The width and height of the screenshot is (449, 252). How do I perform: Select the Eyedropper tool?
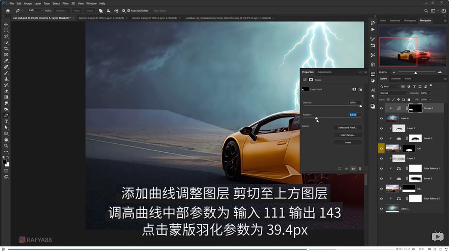coord(6,61)
